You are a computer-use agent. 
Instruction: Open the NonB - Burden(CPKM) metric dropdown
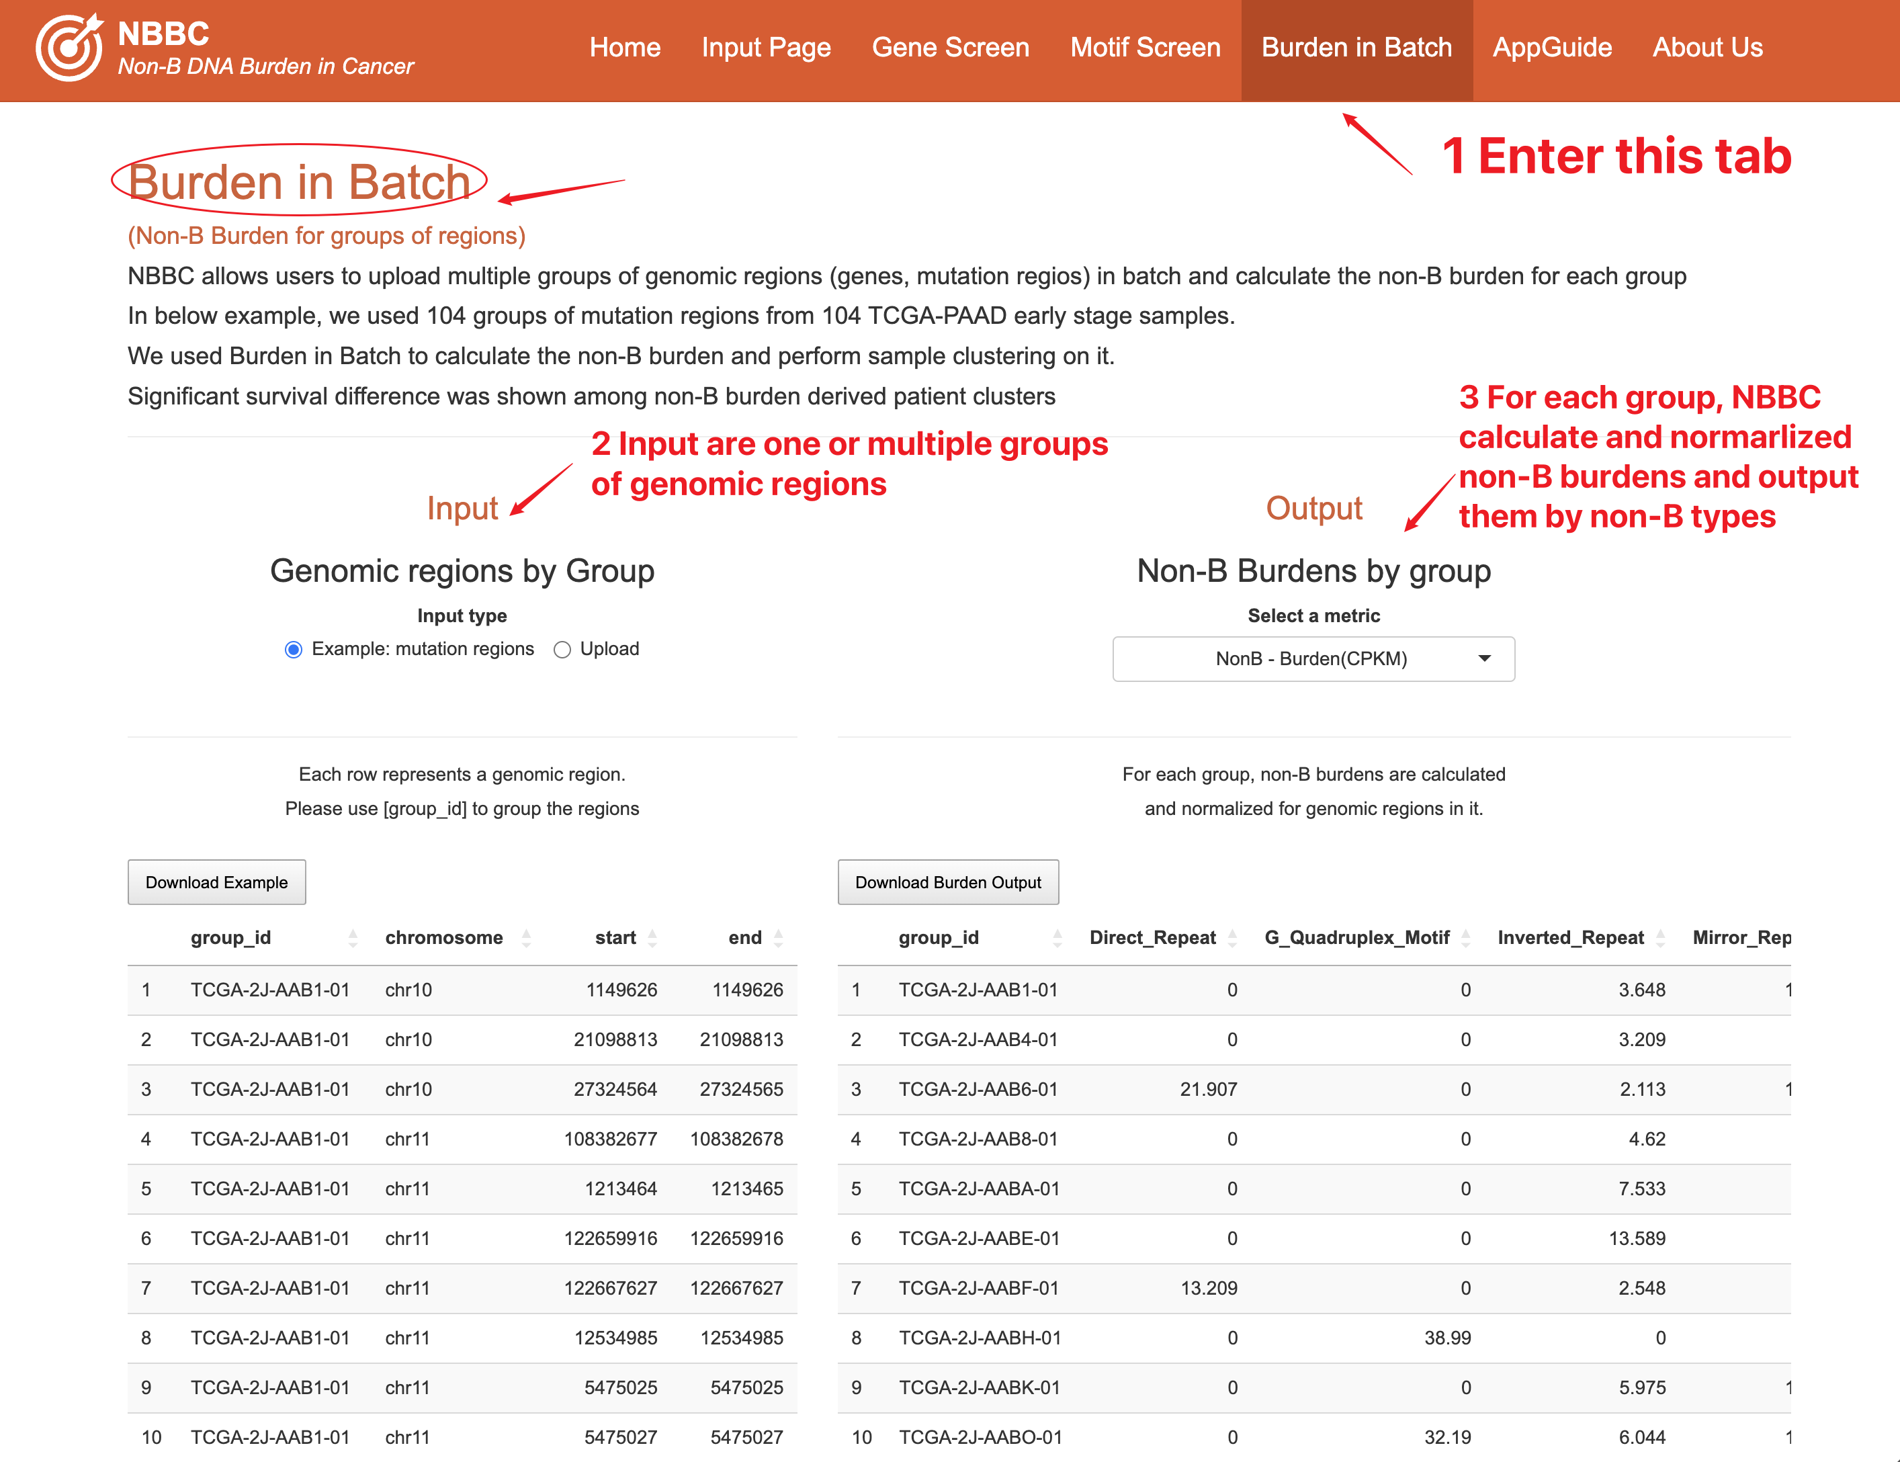(x=1313, y=658)
